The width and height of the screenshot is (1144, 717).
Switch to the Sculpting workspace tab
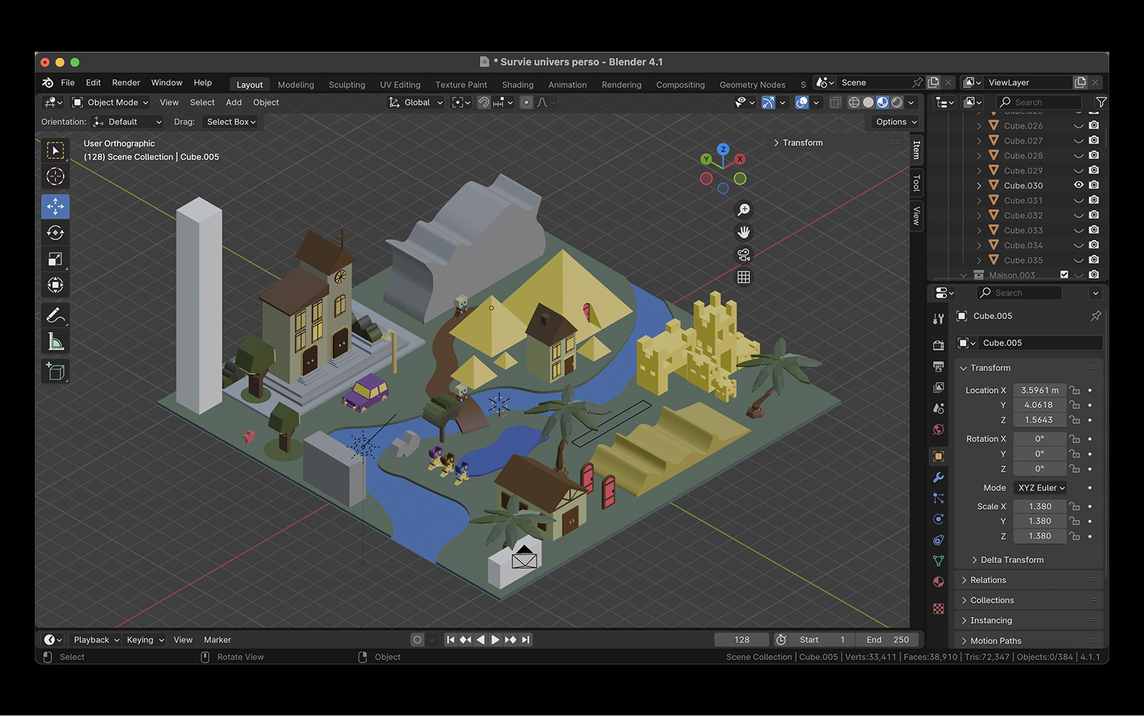(347, 85)
